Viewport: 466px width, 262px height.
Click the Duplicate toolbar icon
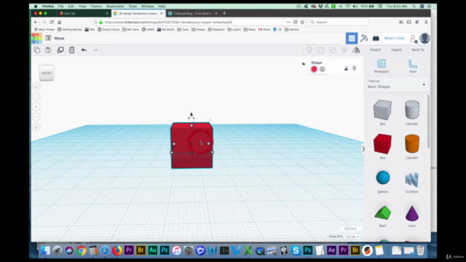pyautogui.click(x=60, y=50)
